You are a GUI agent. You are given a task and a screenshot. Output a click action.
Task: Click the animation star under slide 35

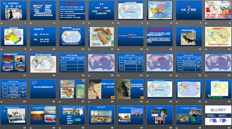pyautogui.click(x=60, y=128)
